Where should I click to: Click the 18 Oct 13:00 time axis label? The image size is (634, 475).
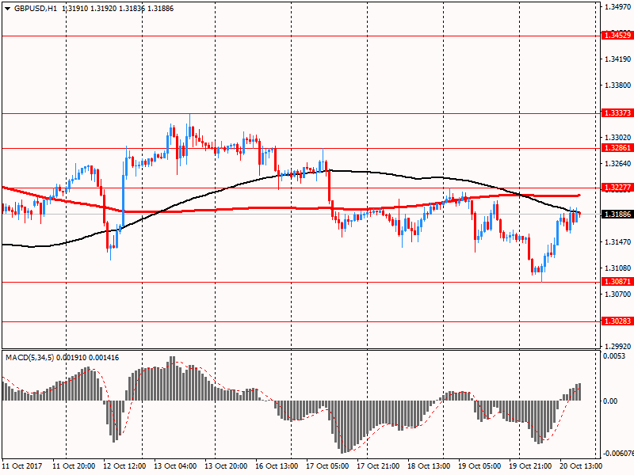click(429, 466)
